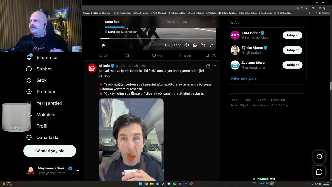Open Grok from the sidebar
The width and height of the screenshot is (332, 187).
37,80
